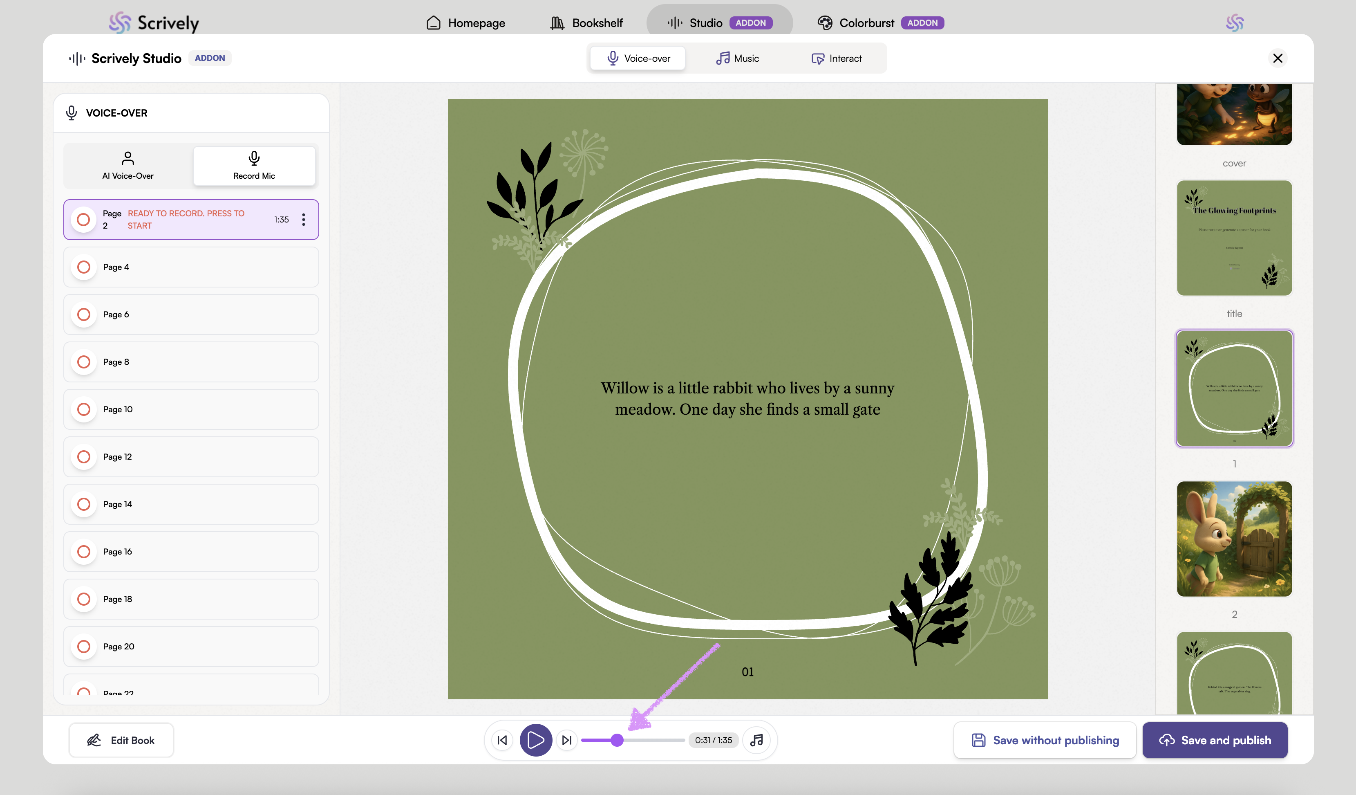Select the rabbit illustration thumbnail, page 2

[1234, 539]
